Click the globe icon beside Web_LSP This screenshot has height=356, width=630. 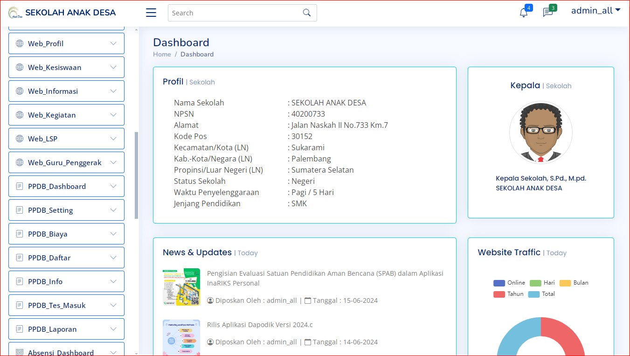20,139
